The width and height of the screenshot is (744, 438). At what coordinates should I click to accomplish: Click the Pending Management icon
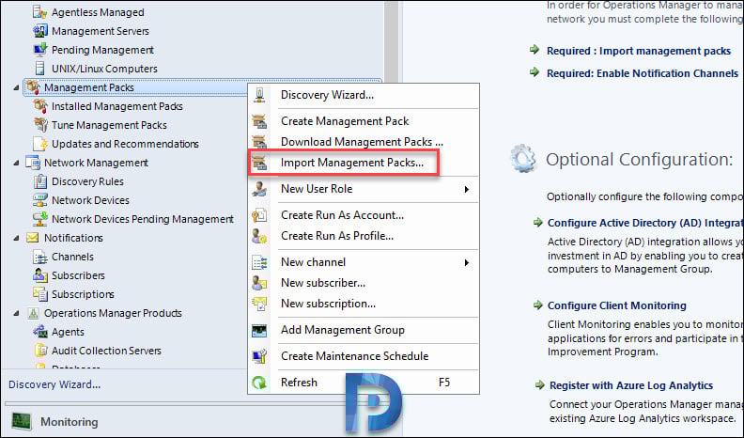[x=40, y=50]
